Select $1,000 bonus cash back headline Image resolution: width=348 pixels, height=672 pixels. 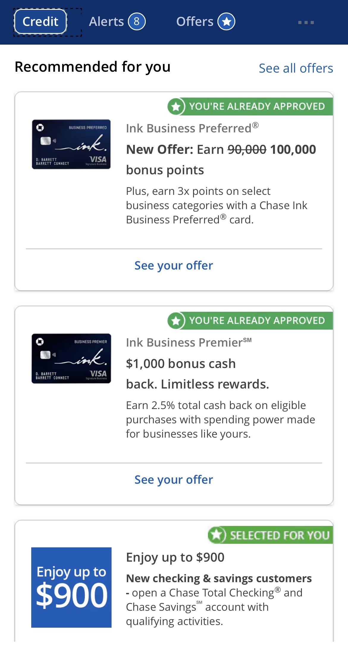197,374
